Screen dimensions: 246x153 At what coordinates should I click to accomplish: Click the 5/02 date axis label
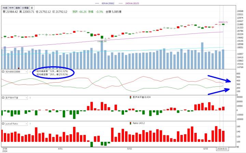click(x=129, y=149)
